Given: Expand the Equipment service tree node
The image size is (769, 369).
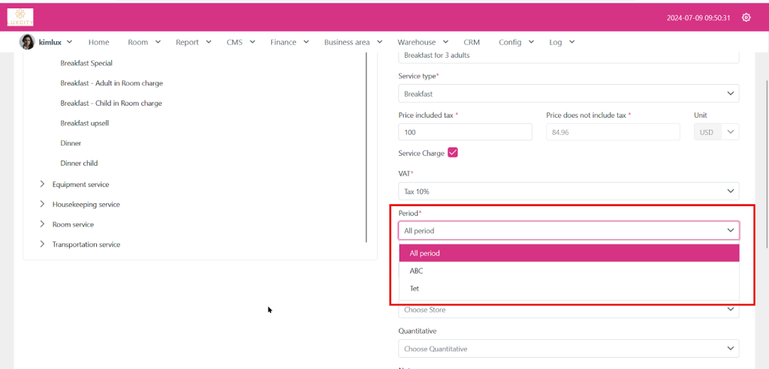Looking at the screenshot, I should tap(43, 184).
